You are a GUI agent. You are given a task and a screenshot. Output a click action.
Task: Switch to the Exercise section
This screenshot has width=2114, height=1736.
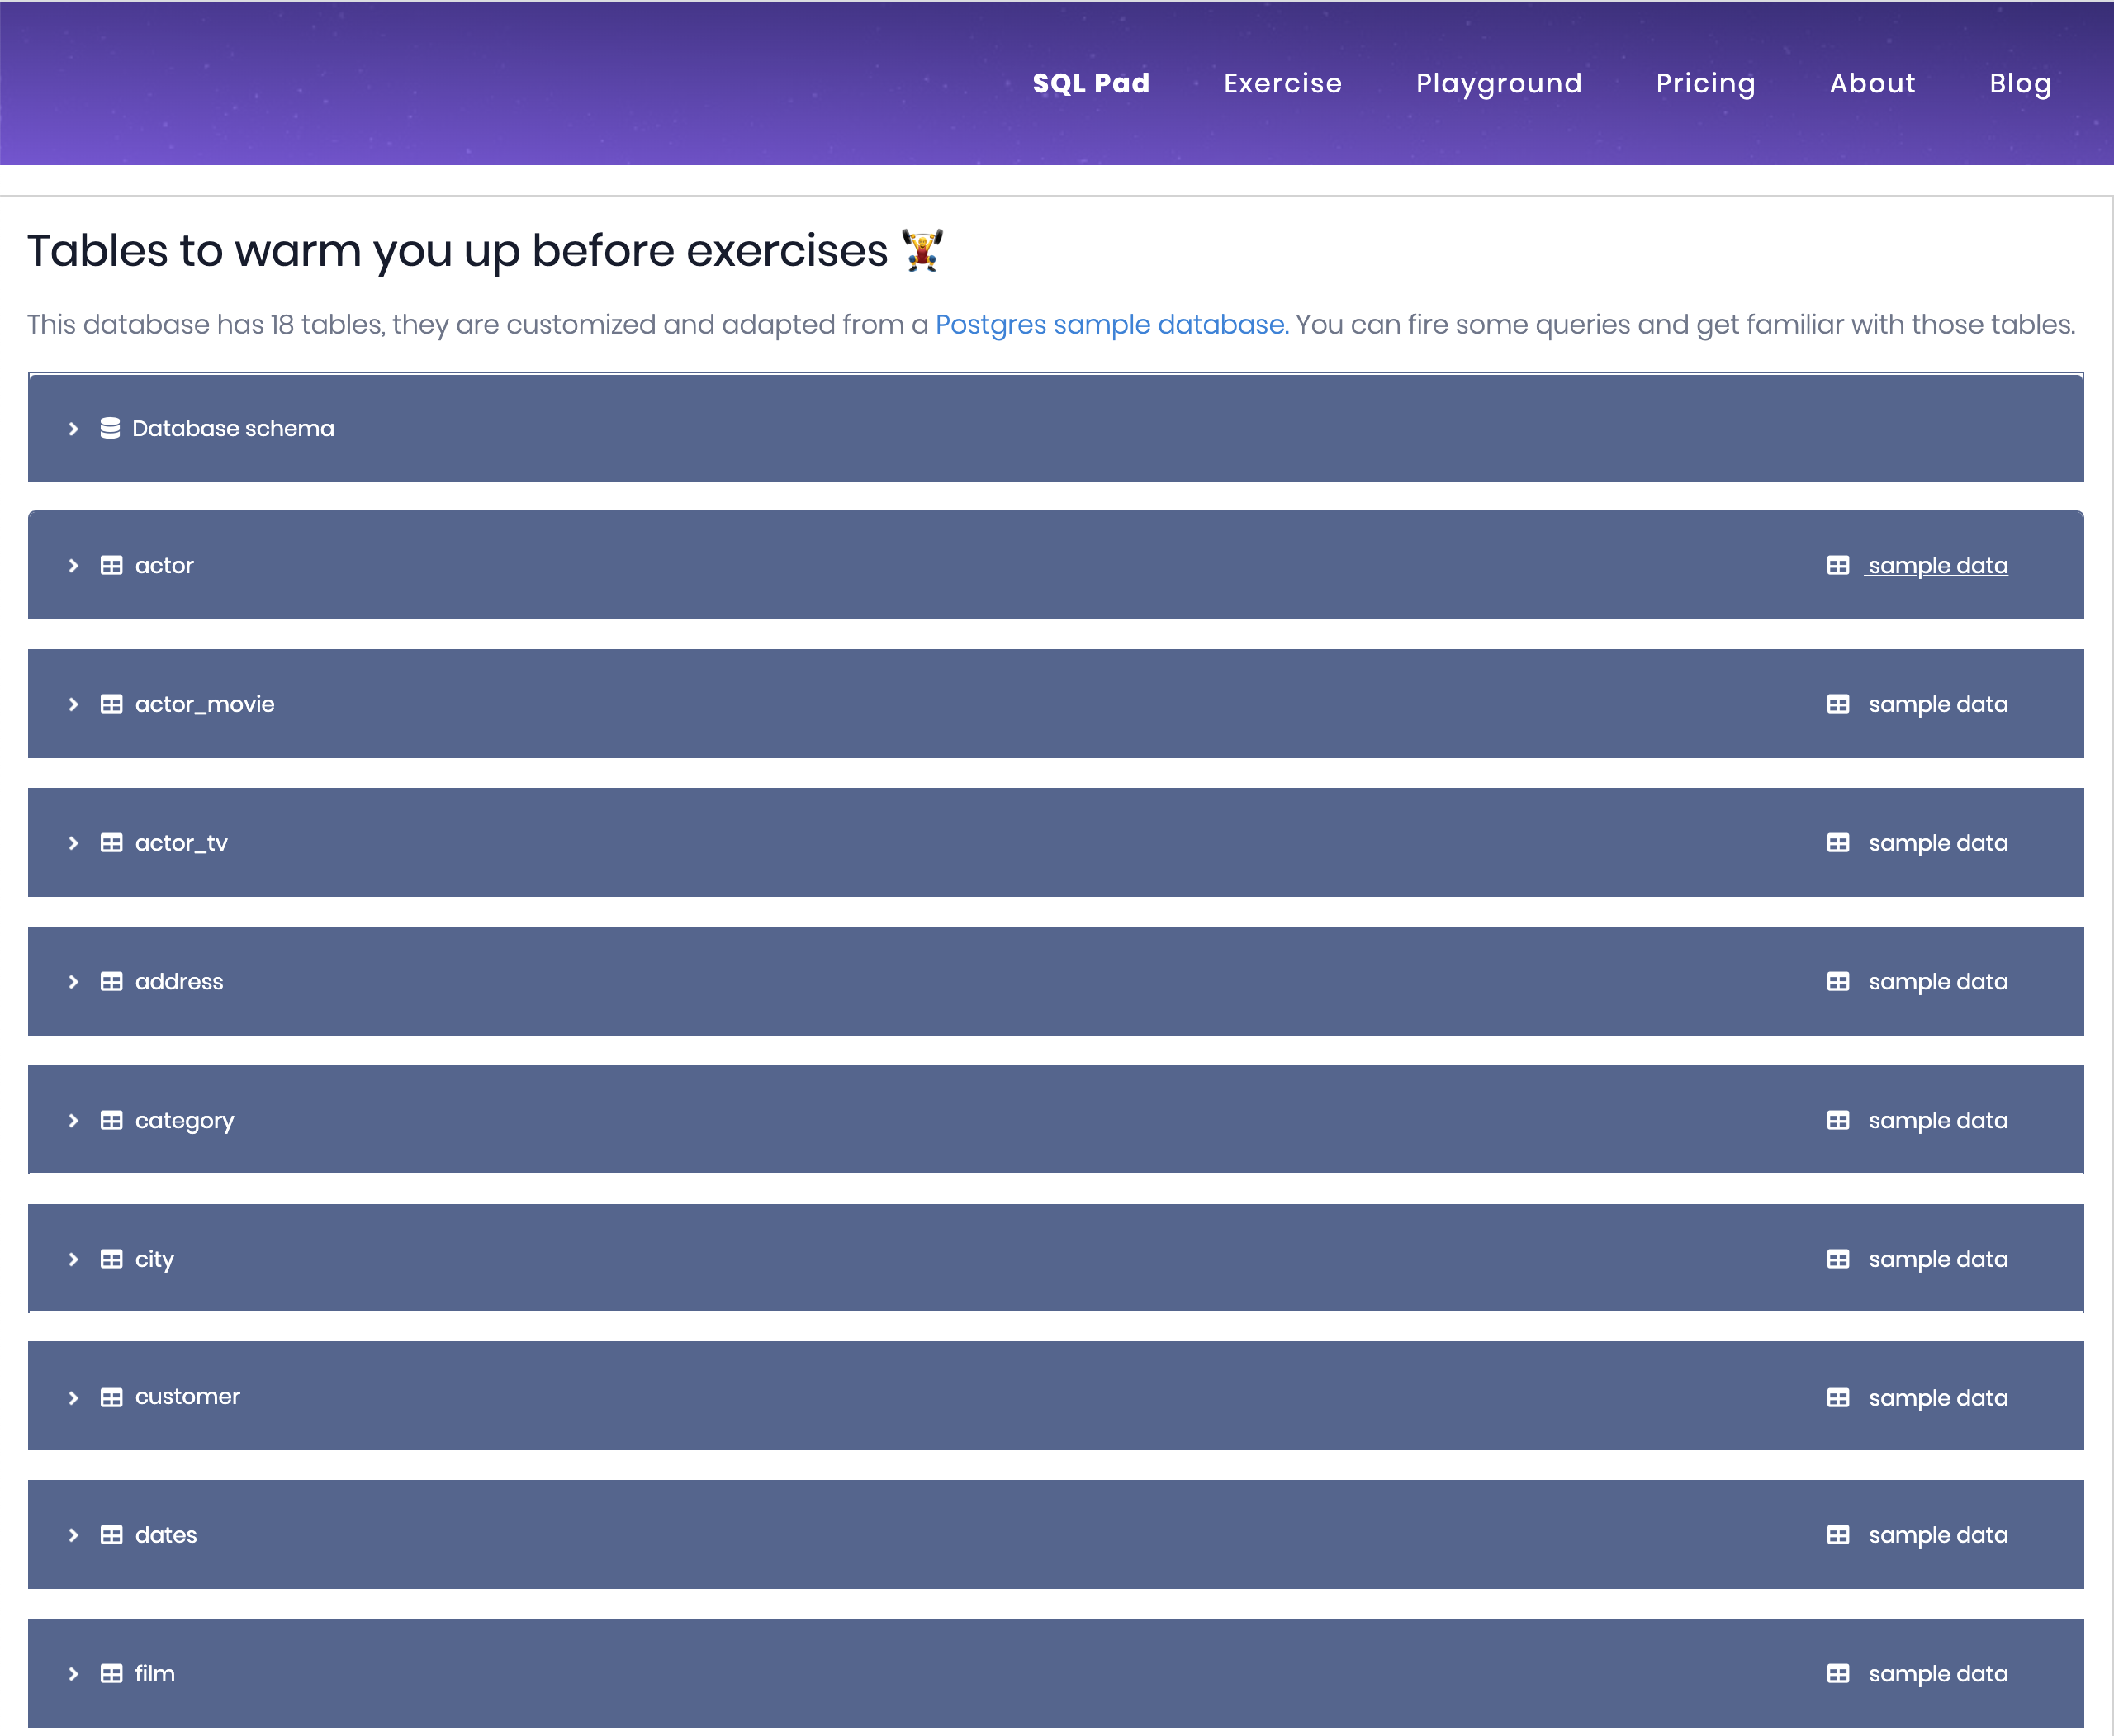(1283, 83)
